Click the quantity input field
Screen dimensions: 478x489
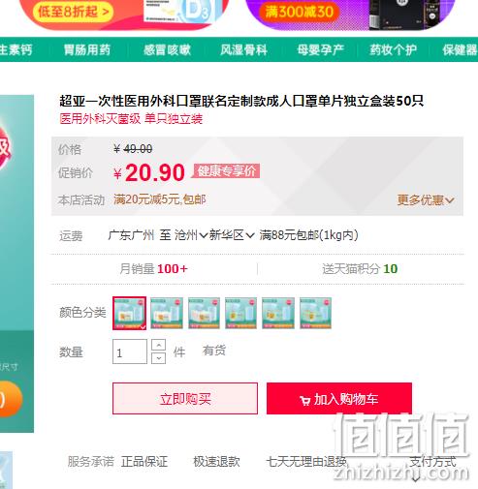(x=130, y=351)
